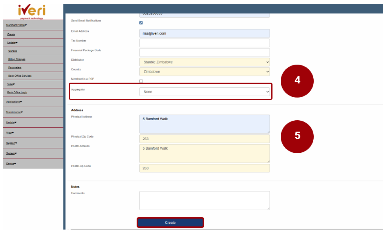Open the Aggregator dropdown set to None
The height and width of the screenshot is (237, 384).
pos(205,92)
